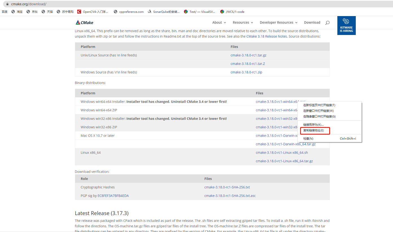
Task: Open the Test/ VisualSVN bookmark
Action: [x=200, y=12]
